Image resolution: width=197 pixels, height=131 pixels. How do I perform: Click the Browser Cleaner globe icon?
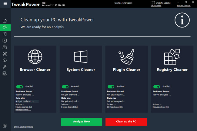pyautogui.click(x=35, y=57)
